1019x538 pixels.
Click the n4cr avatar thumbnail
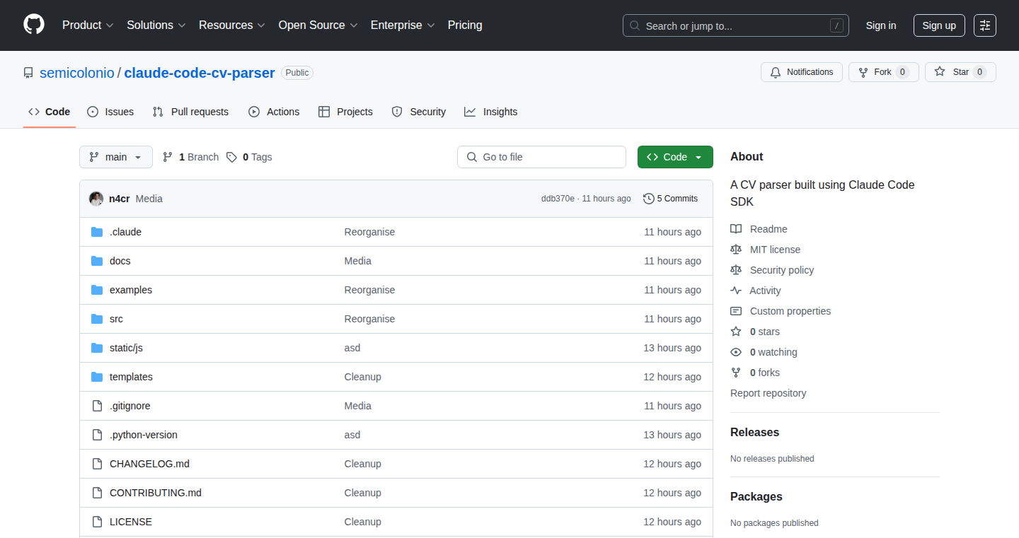96,199
